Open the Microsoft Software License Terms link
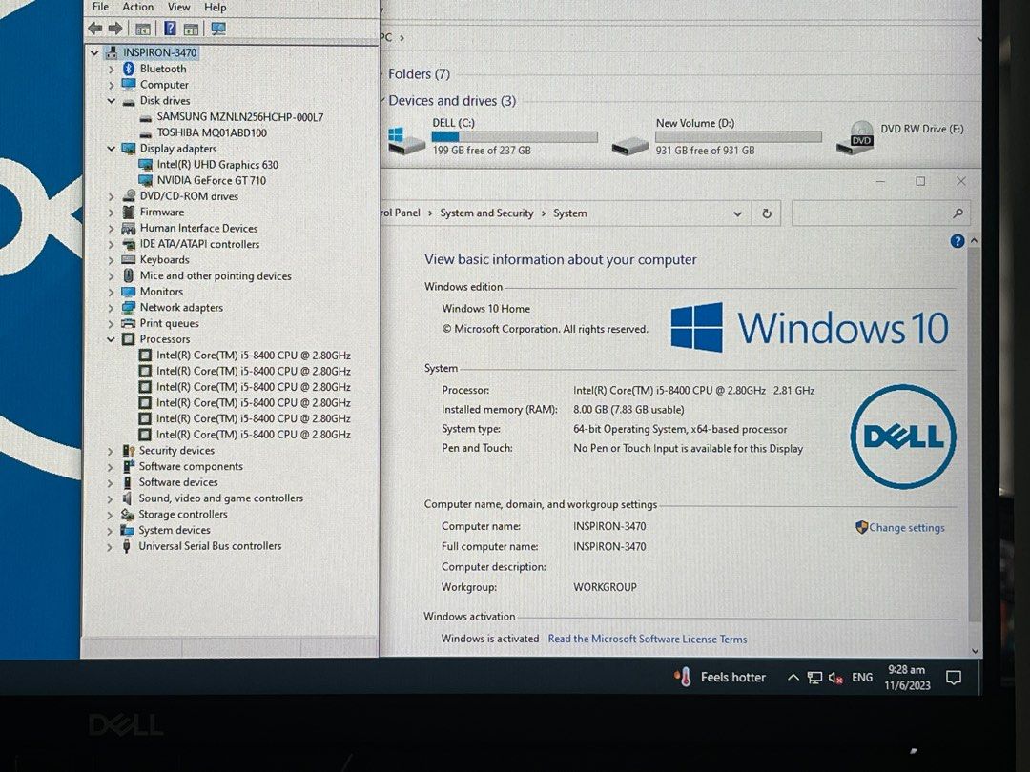 647,639
